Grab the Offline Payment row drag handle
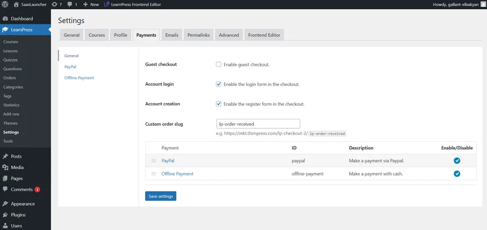 coord(154,174)
